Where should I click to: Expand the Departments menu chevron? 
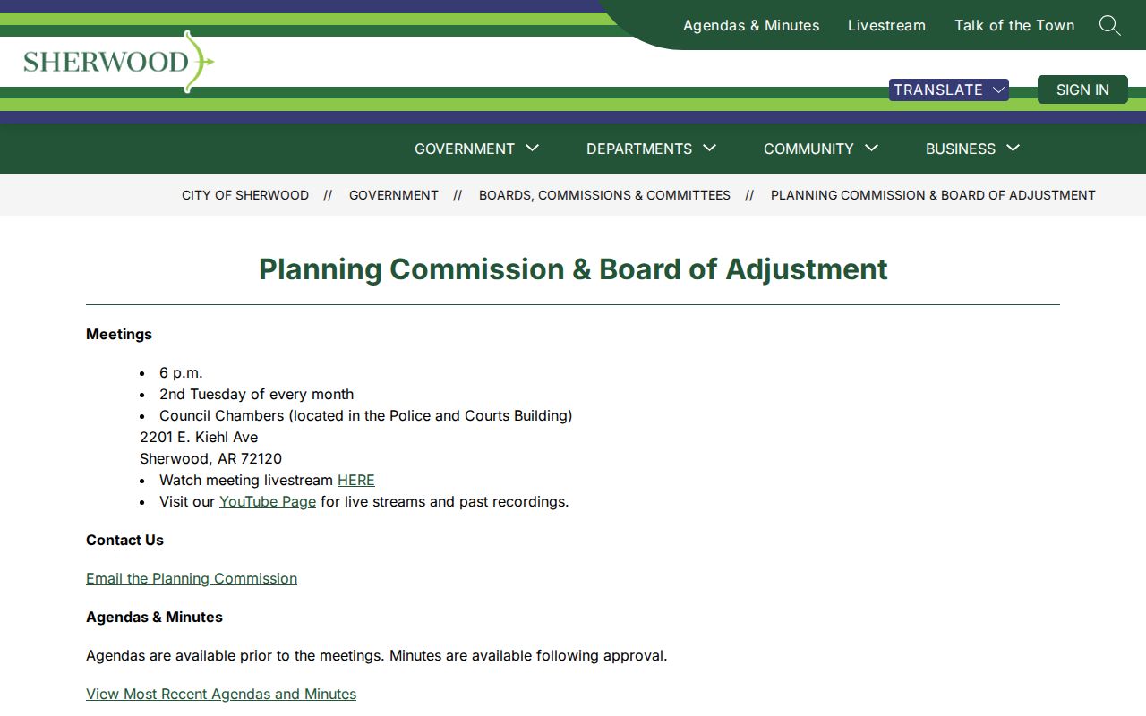[710, 148]
